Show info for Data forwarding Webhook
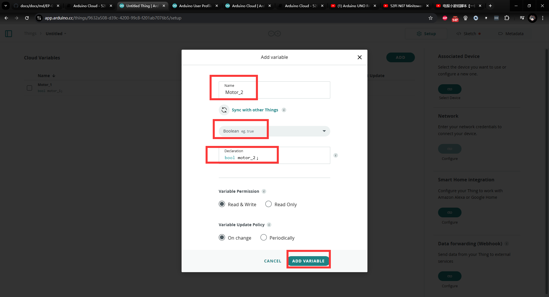Viewport: 549px width, 297px height. 507,244
